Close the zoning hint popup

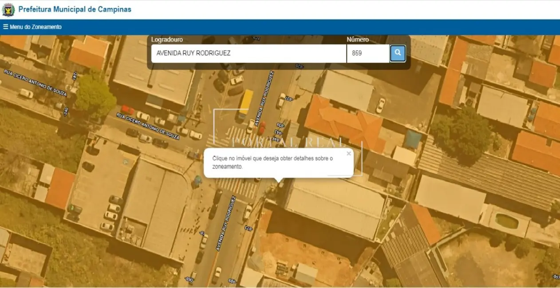(349, 154)
